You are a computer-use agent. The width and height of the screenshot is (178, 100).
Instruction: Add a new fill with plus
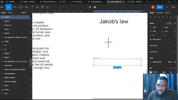pos(175,68)
